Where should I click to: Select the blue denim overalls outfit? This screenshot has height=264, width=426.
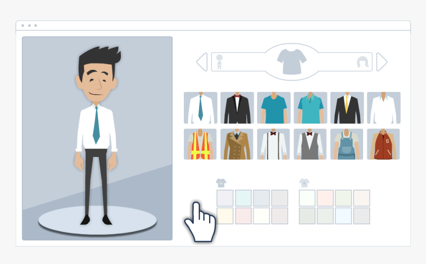tap(347, 144)
